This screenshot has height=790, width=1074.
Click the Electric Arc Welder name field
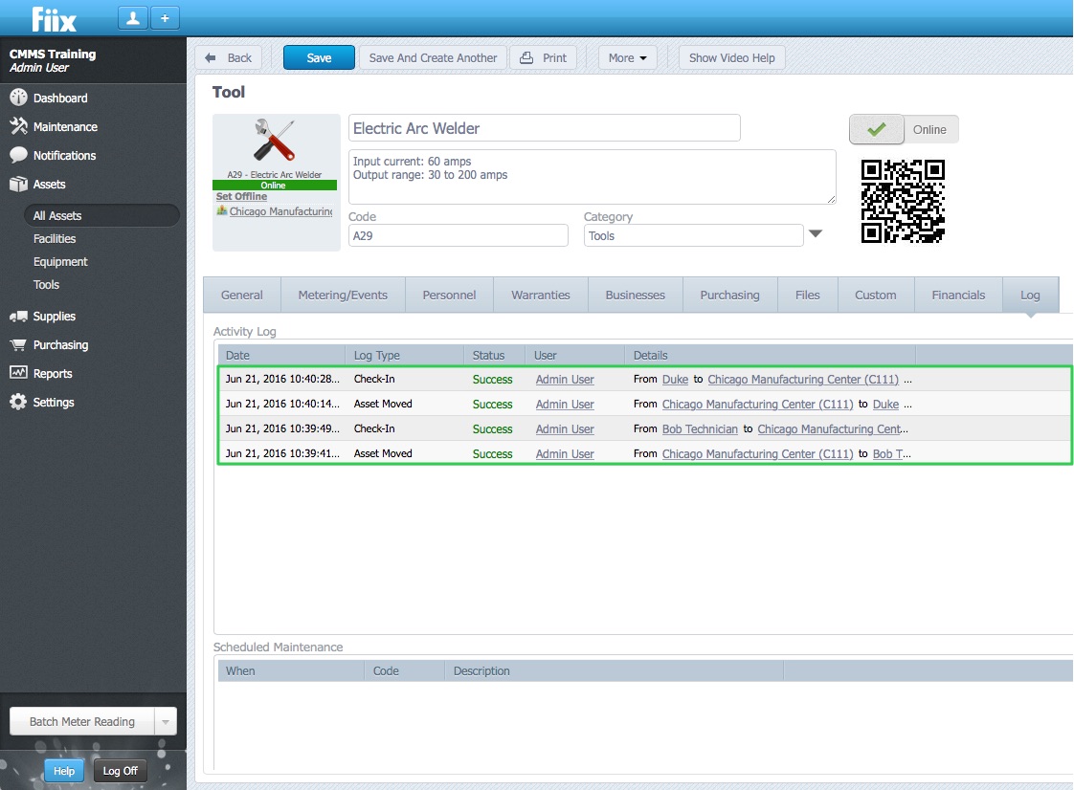pyautogui.click(x=544, y=128)
